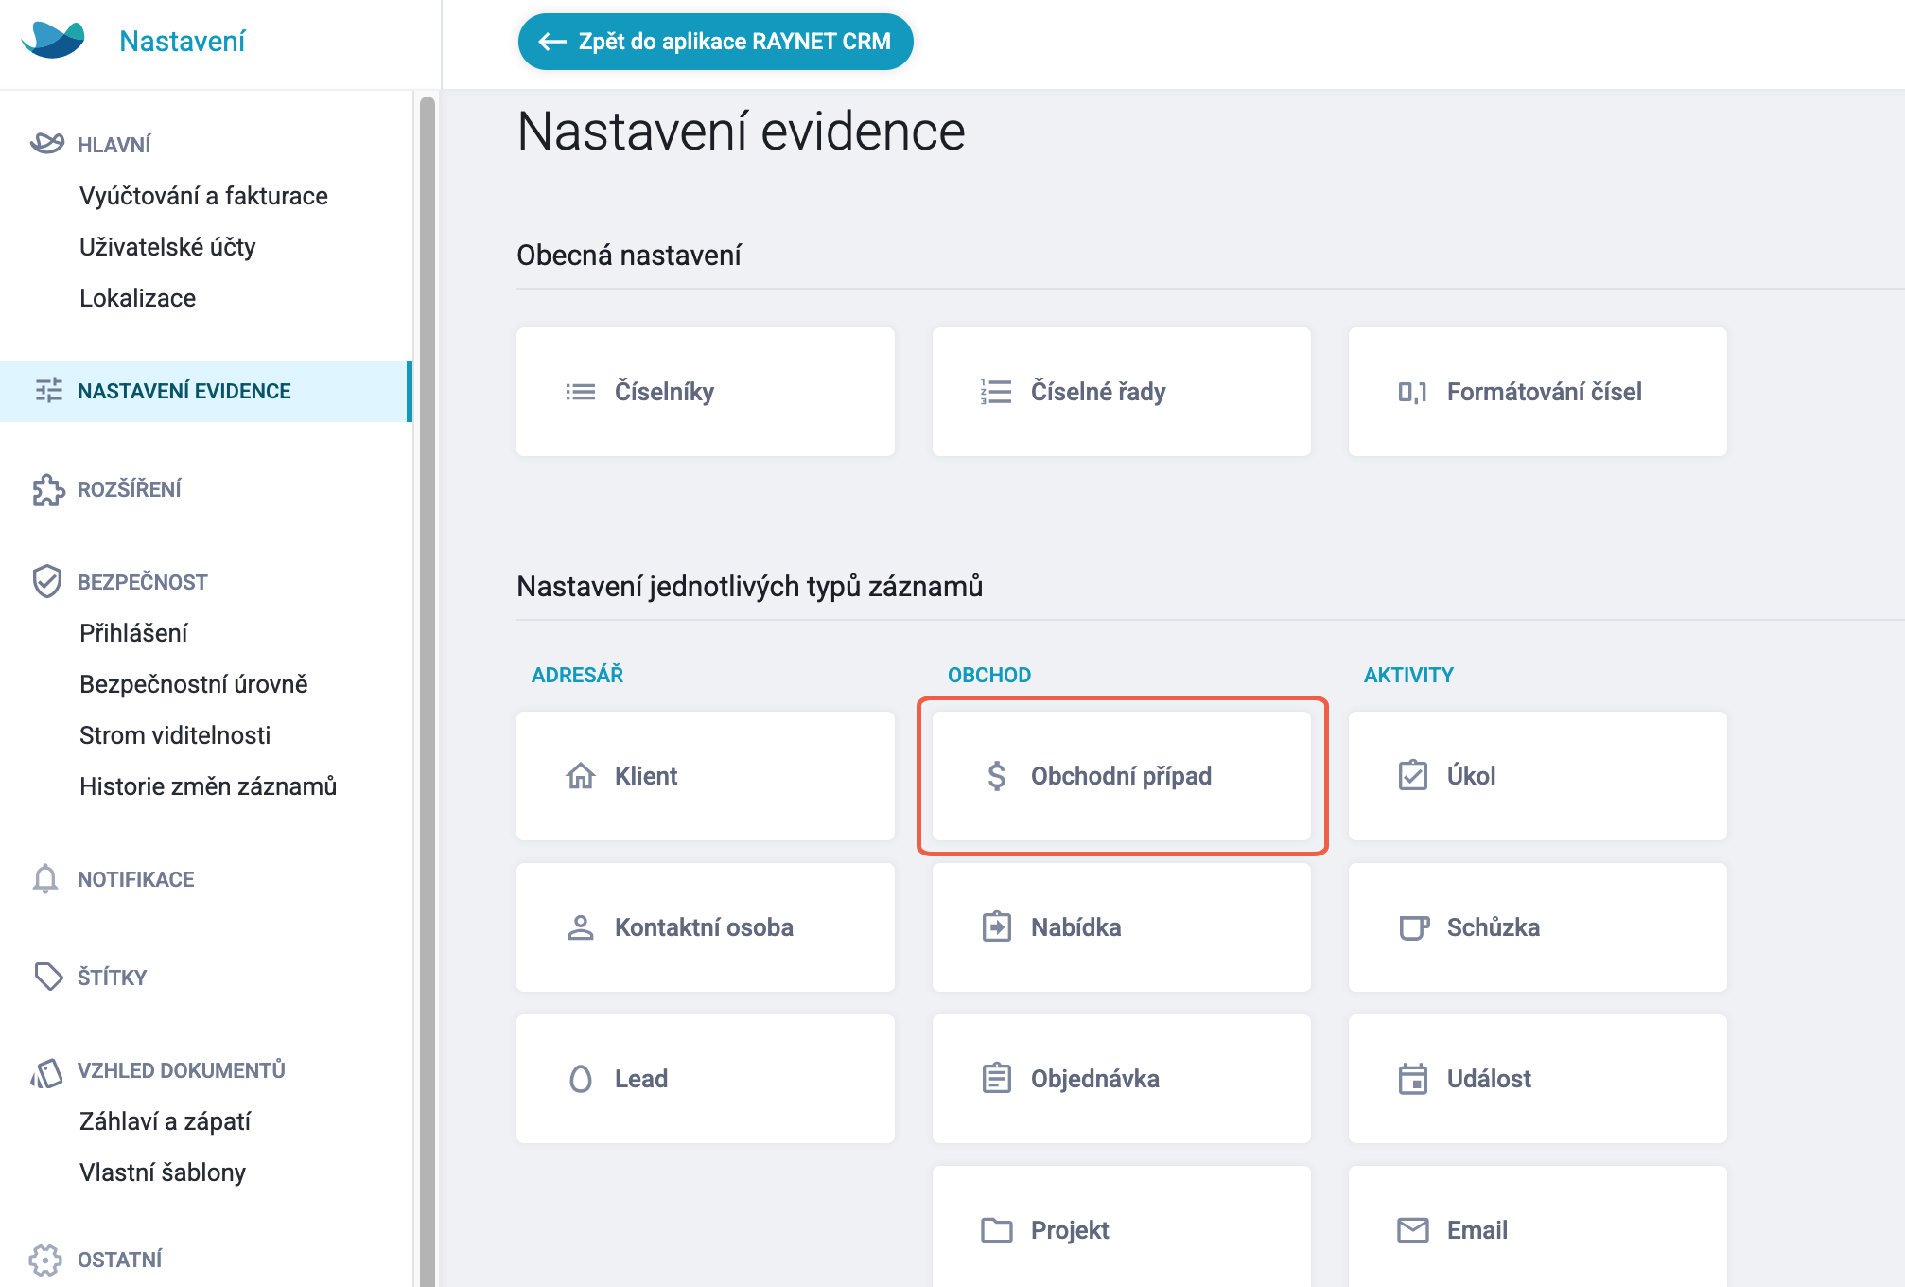Click the Objednávka clipboard icon
The width and height of the screenshot is (1905, 1287).
tap(997, 1078)
